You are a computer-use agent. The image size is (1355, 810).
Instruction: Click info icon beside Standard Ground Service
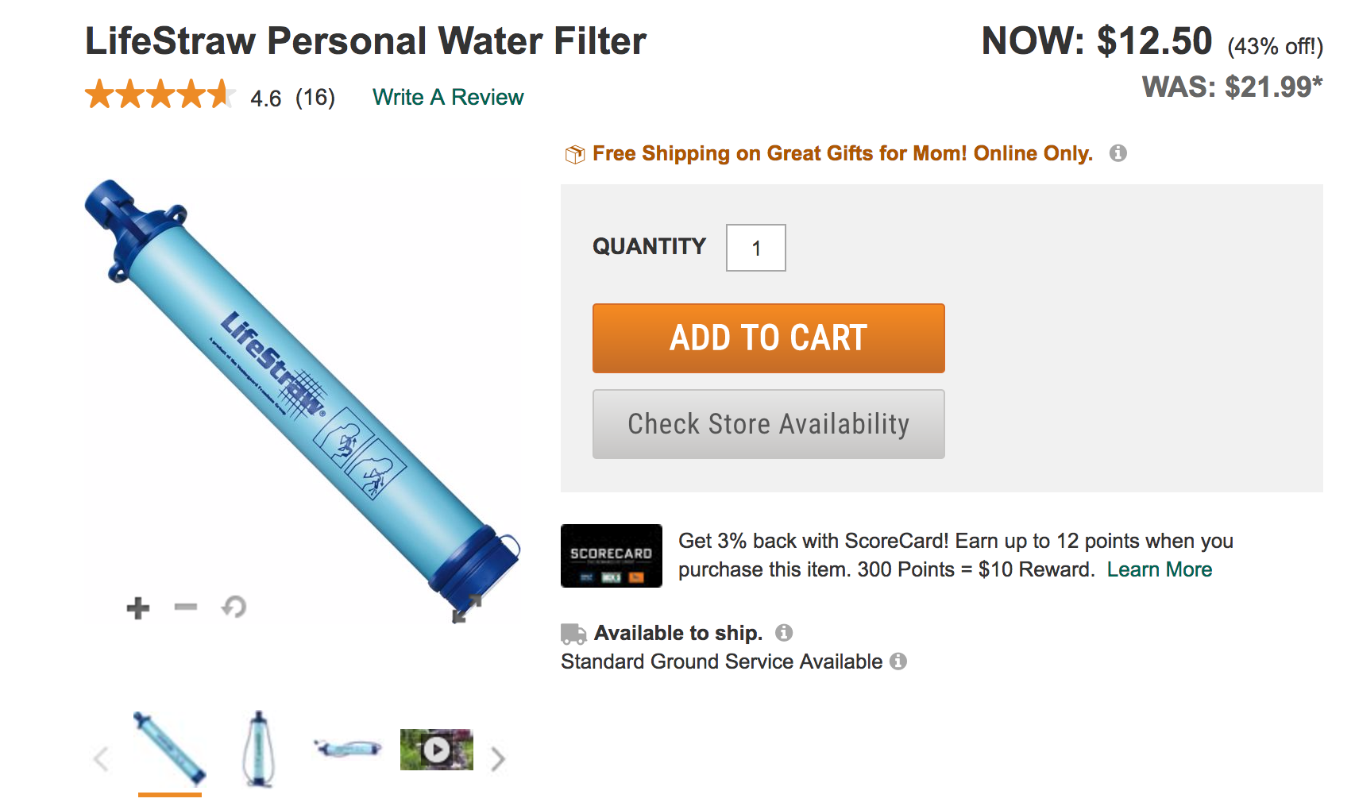898,661
